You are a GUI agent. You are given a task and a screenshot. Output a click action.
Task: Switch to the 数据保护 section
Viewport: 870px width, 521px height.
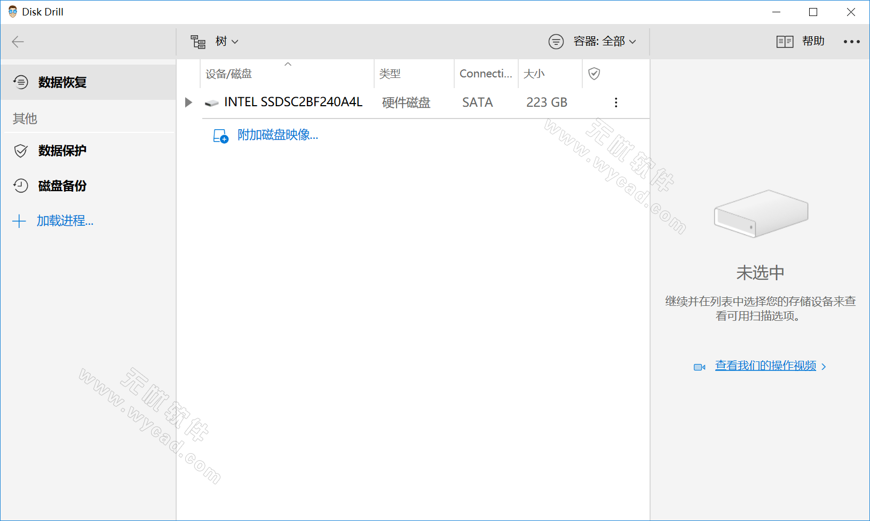click(62, 151)
